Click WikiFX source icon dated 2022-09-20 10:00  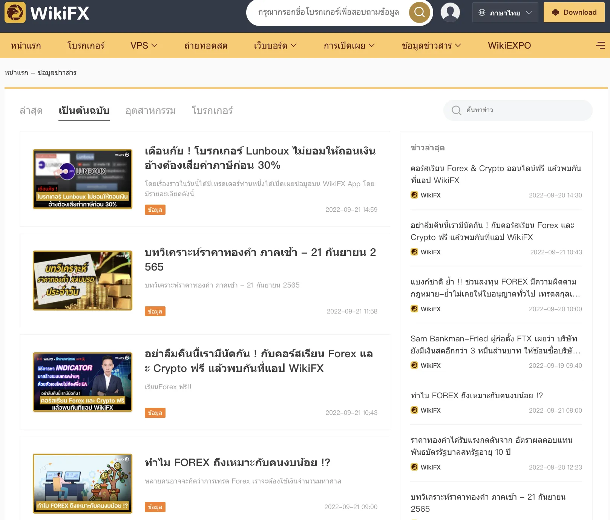click(414, 309)
